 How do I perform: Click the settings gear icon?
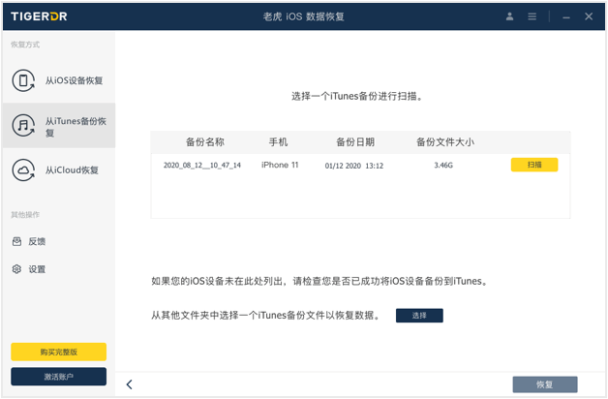[x=16, y=269]
